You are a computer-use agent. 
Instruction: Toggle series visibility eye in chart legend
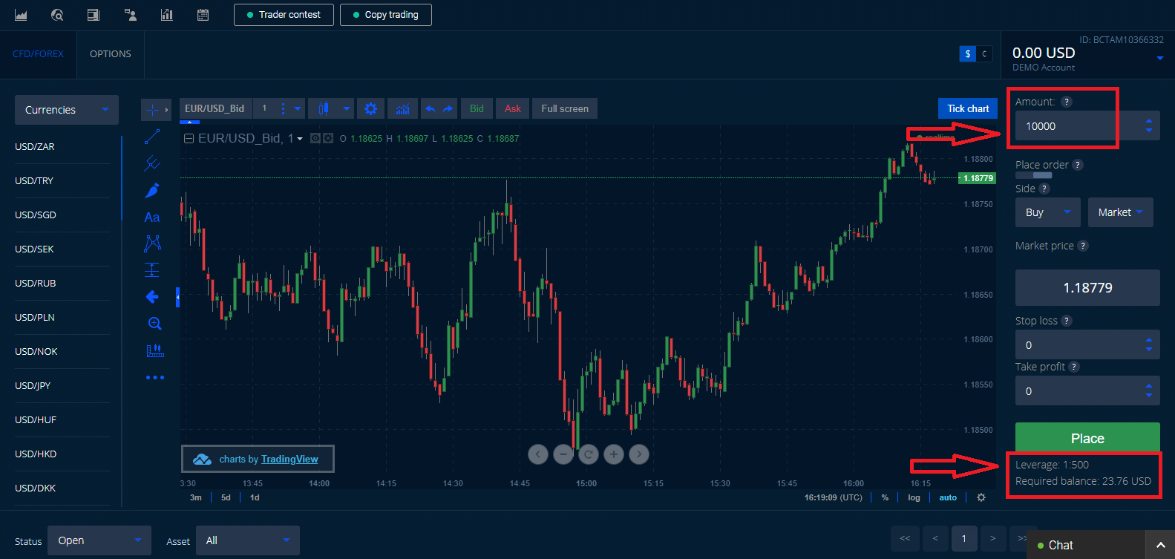tap(315, 138)
